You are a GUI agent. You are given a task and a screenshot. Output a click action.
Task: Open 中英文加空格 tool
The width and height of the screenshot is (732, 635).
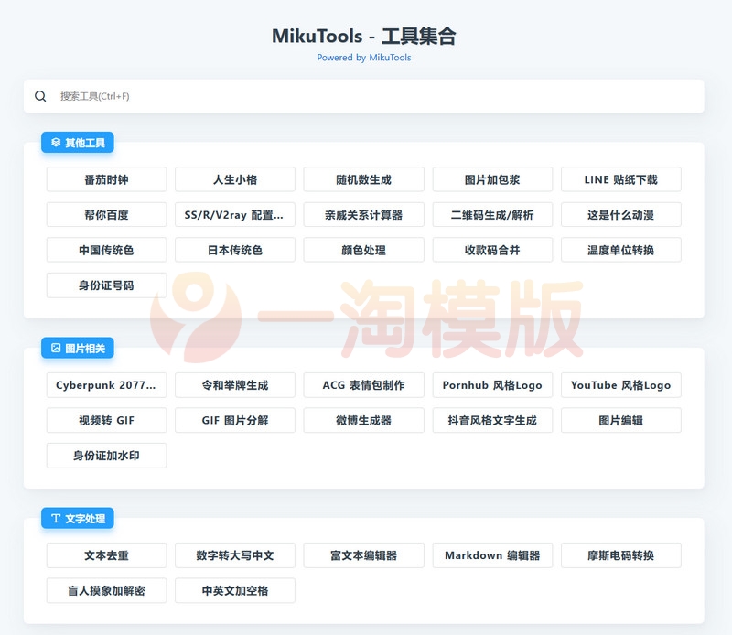tap(235, 591)
